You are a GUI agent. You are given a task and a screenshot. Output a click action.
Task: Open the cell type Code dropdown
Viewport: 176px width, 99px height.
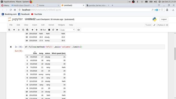(67, 30)
